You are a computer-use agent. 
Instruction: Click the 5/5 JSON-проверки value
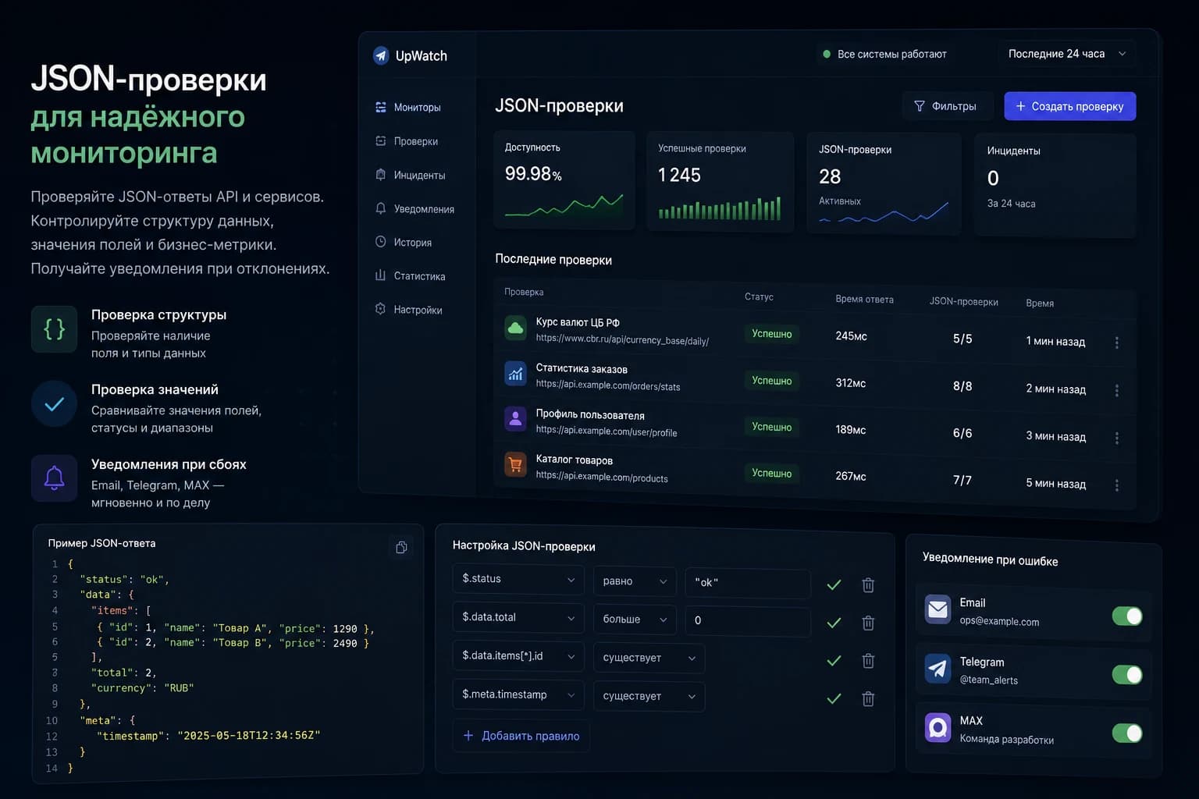(x=962, y=339)
